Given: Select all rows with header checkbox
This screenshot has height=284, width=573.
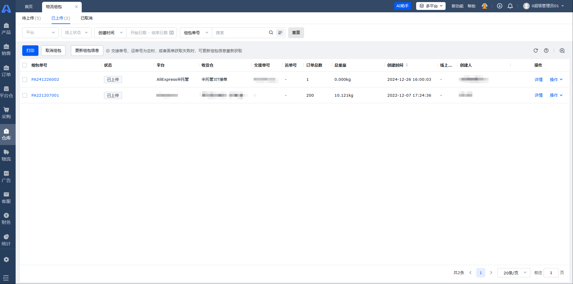Looking at the screenshot, I should point(25,65).
